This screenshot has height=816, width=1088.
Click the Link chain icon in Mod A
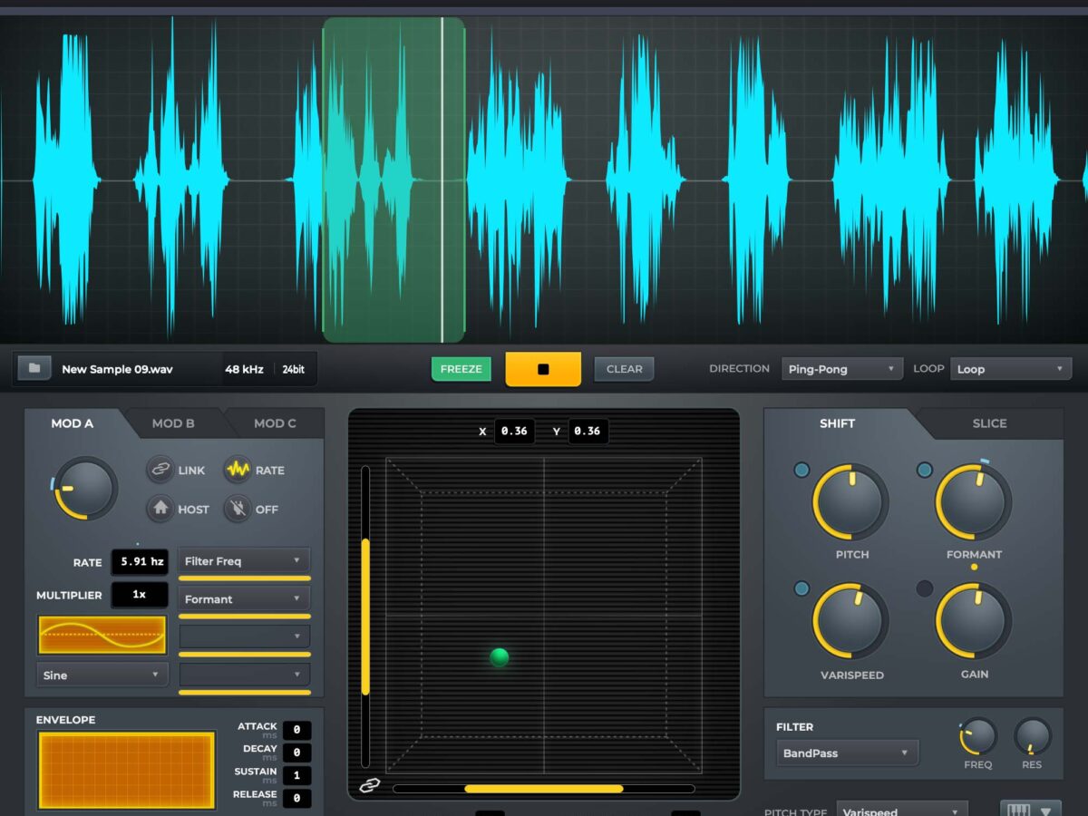(x=160, y=470)
